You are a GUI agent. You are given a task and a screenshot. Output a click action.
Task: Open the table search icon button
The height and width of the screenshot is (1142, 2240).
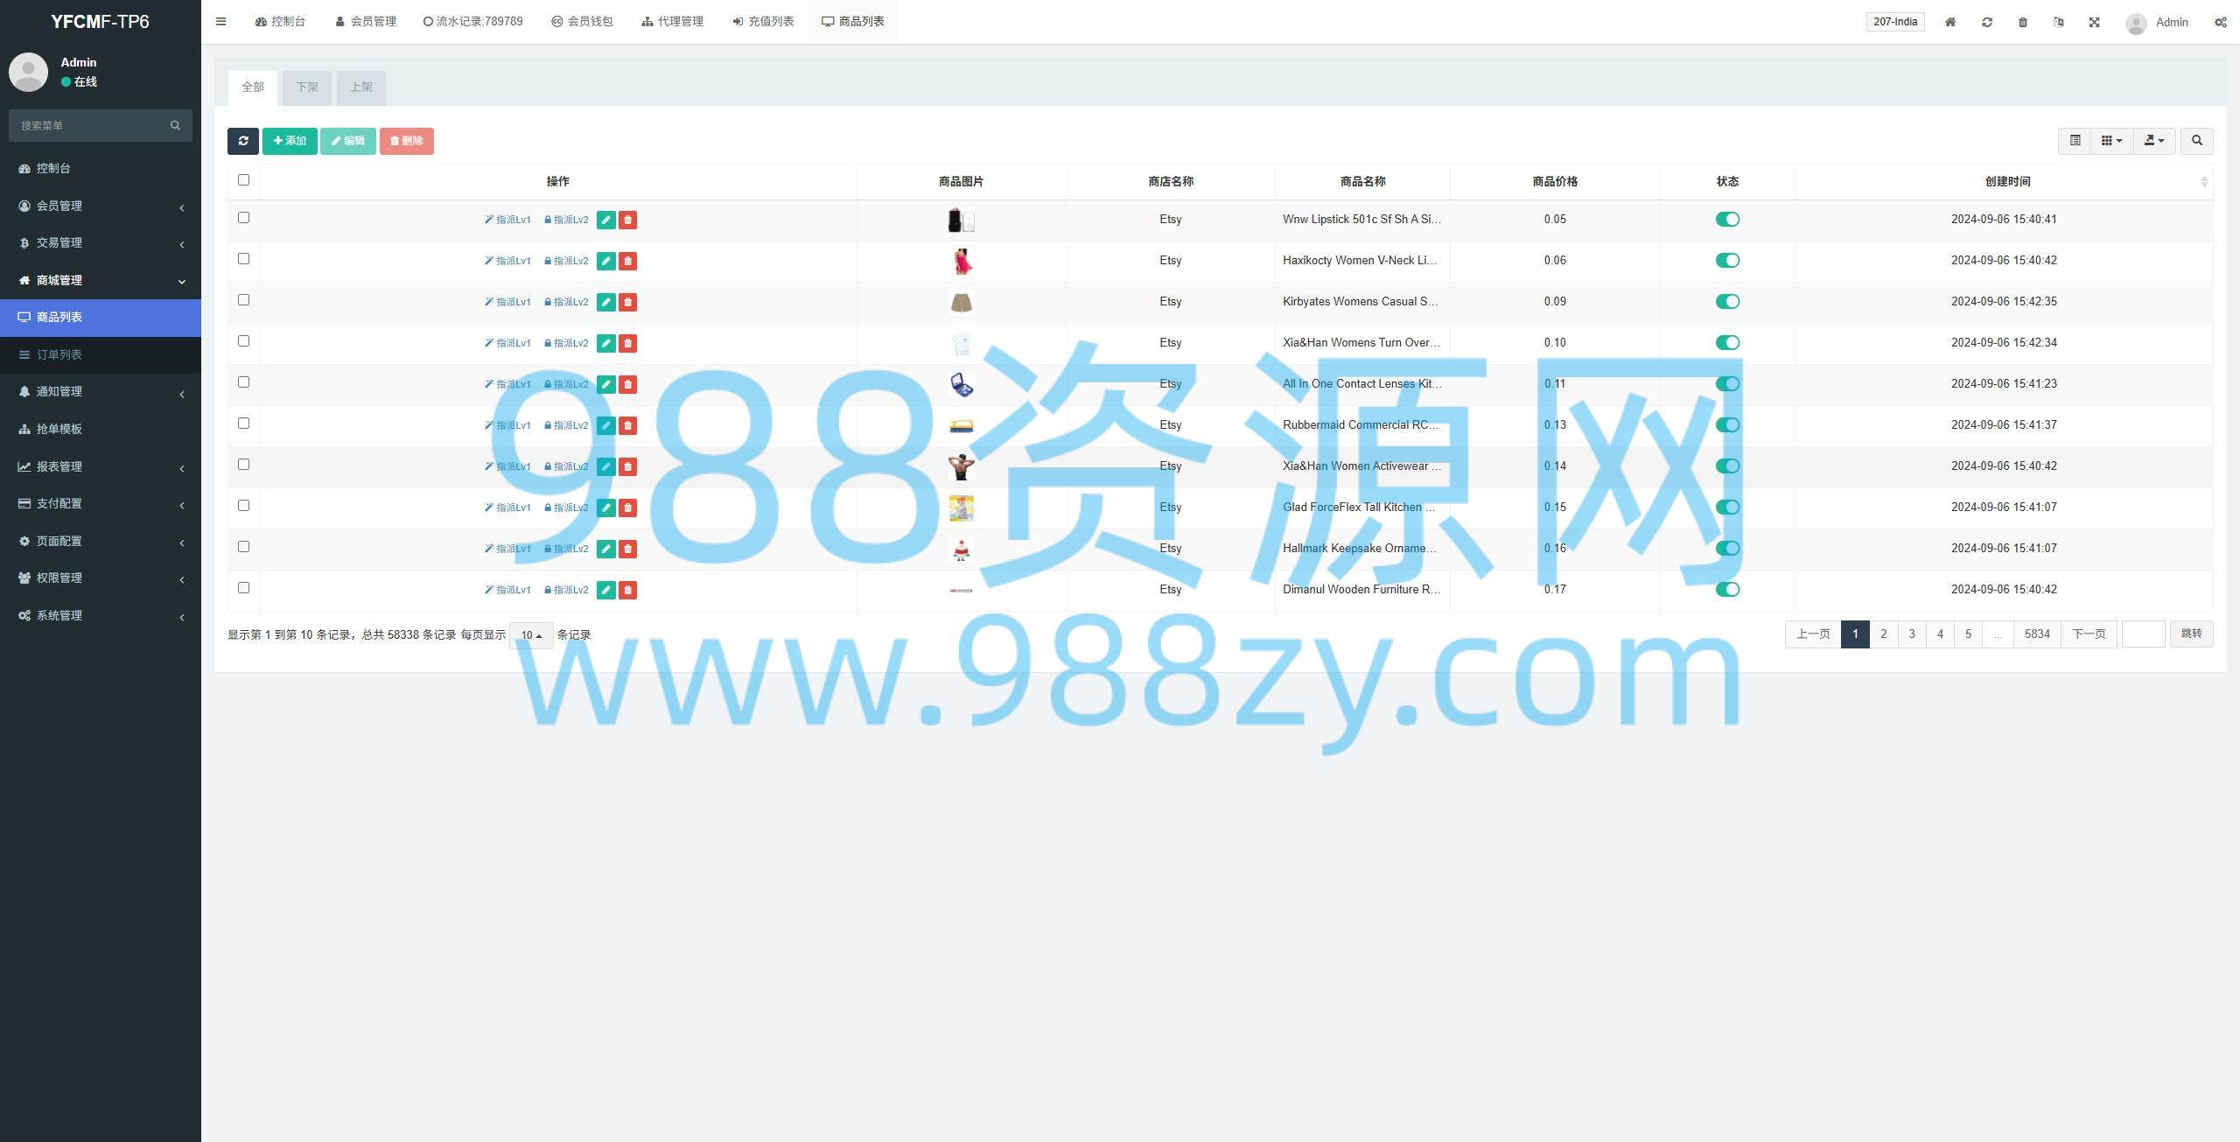coord(2196,141)
